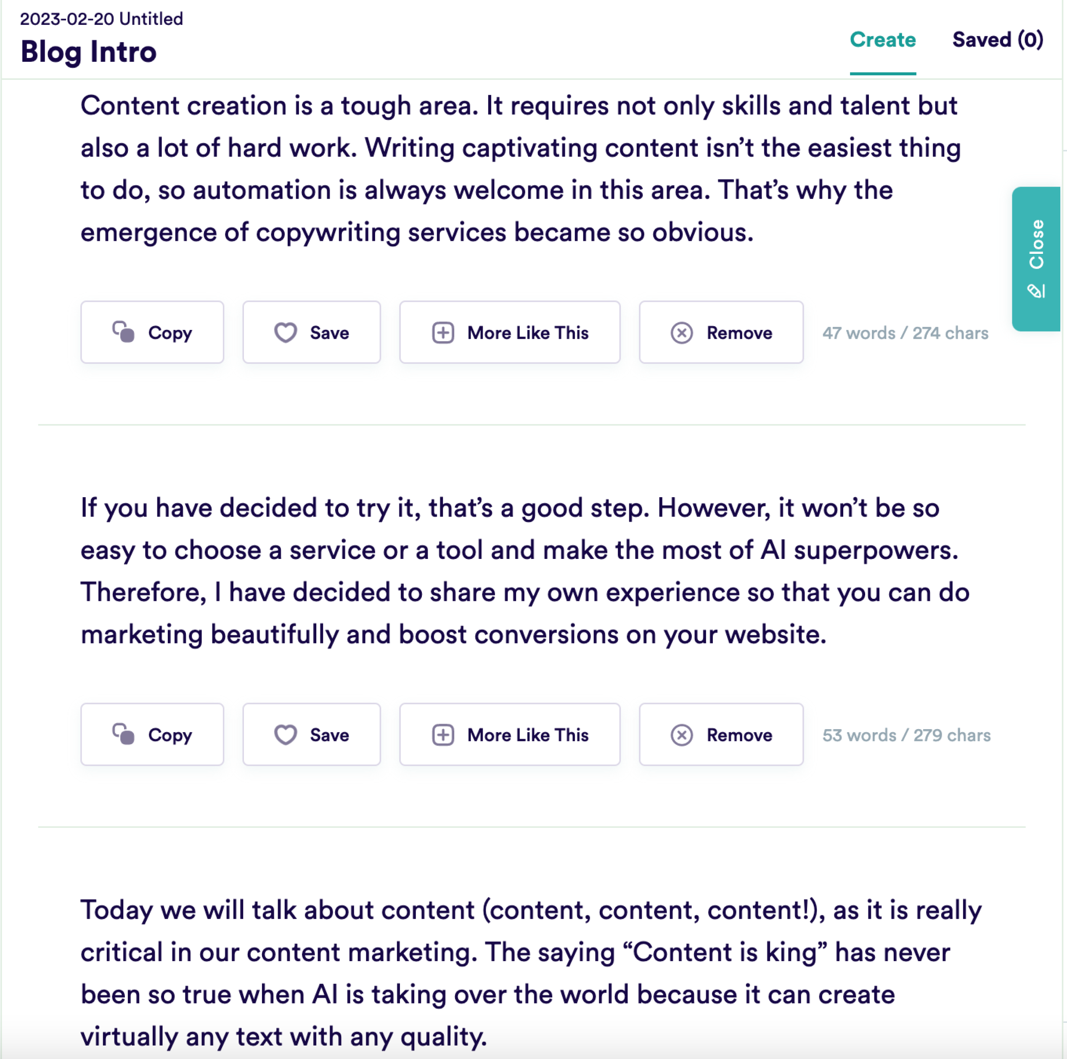Switch to the Create tab
Screen dimensions: 1067x1059
[x=882, y=40]
